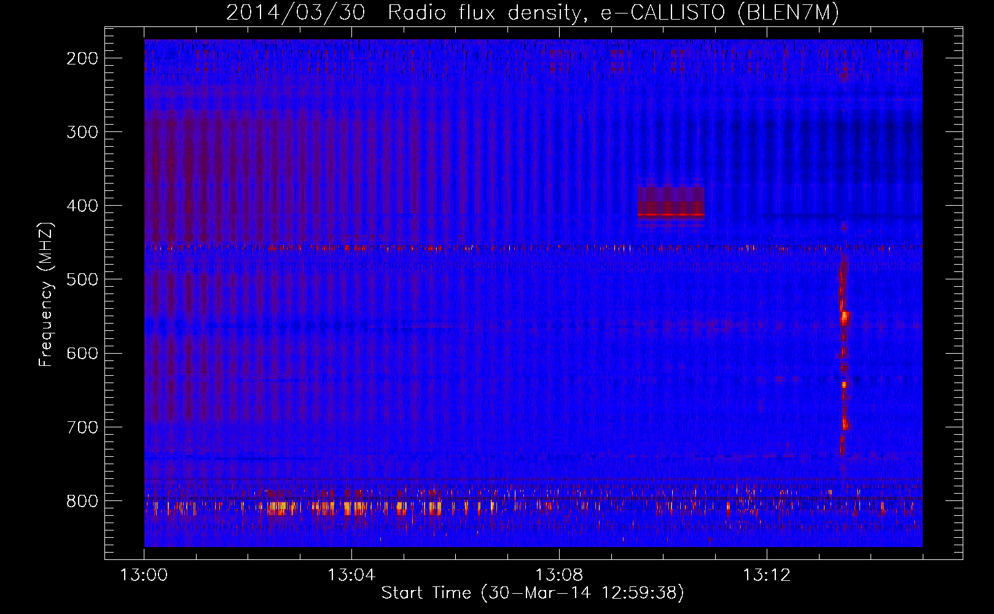Click the bright spot near 700 MHz in vertical burst
This screenshot has height=614, width=994.
click(845, 423)
